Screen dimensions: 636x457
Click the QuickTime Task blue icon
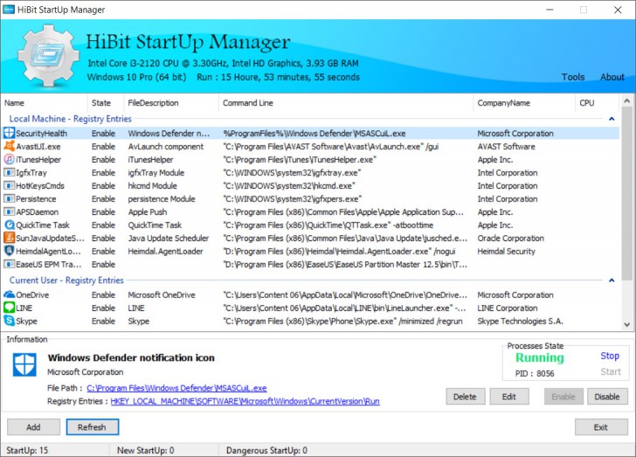[x=9, y=225]
